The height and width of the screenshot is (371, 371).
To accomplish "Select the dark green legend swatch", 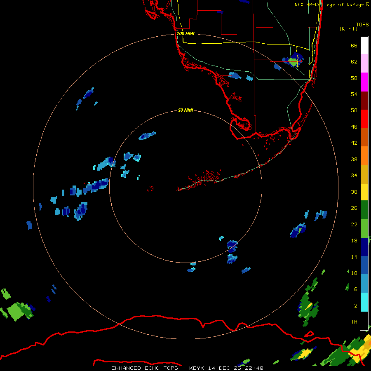I will click(364, 210).
